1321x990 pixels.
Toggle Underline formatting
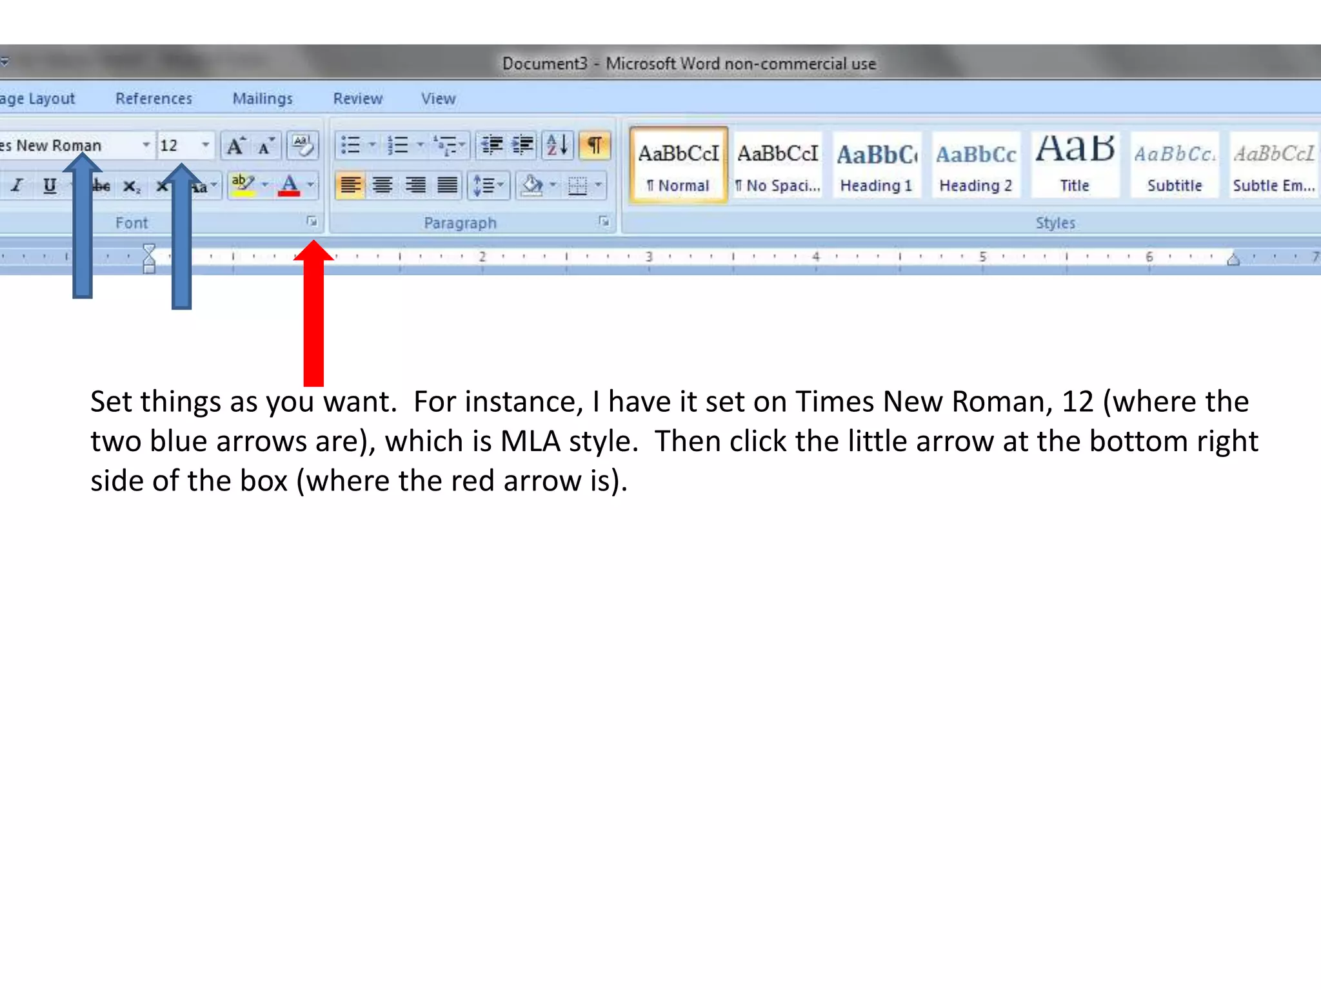pos(50,186)
